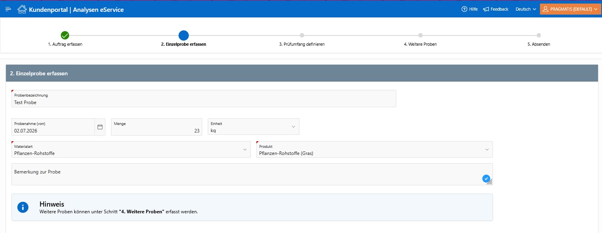Screen dimensions: 602x233
Task: Click the blue circle marker of step 2
Action: (184, 35)
